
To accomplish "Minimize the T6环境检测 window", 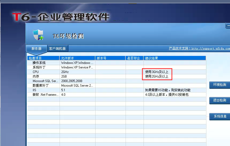I will (x=228, y=26).
